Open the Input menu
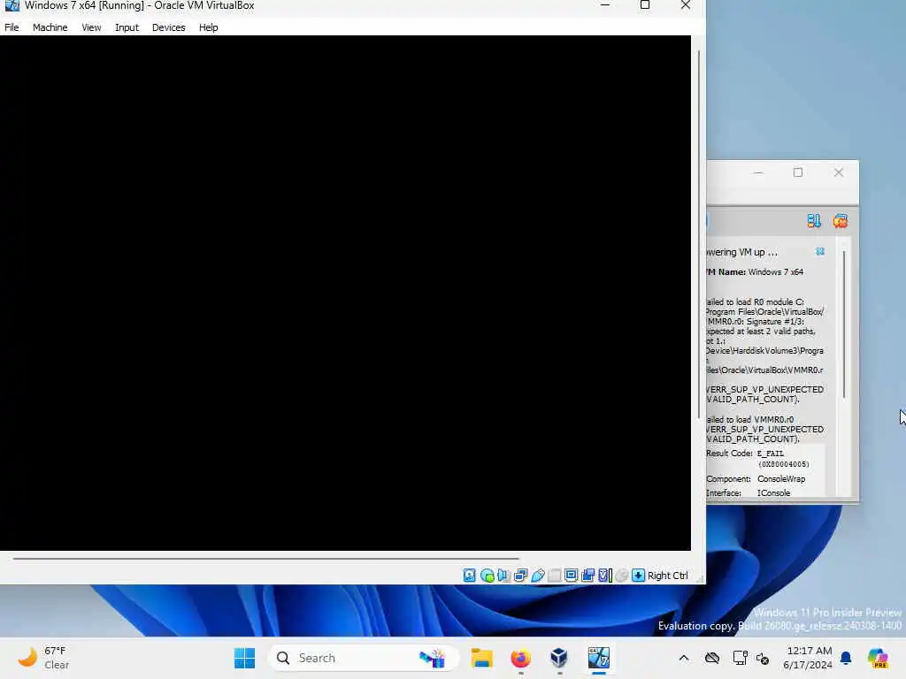Viewport: 906px width, 679px height. (127, 27)
